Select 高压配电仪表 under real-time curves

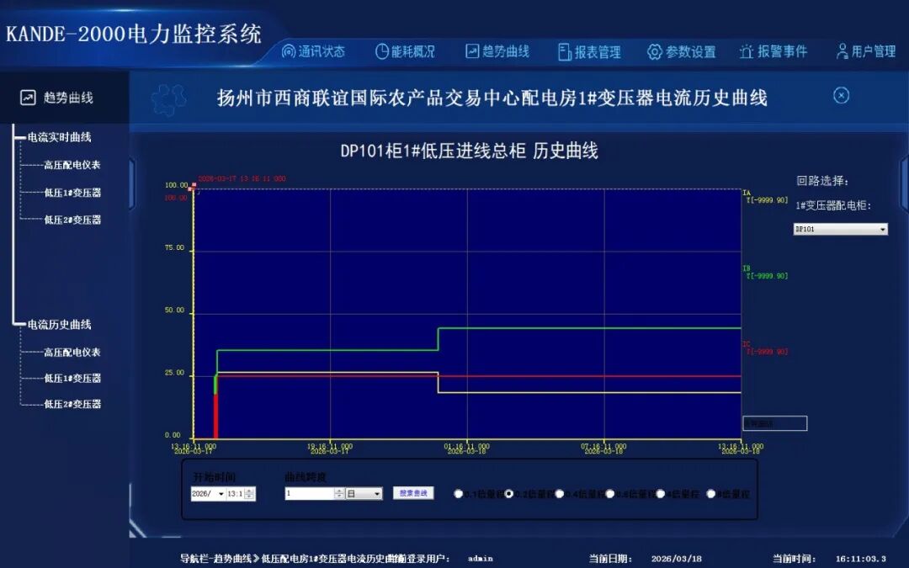click(70, 167)
